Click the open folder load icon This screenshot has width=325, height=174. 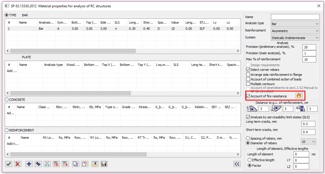click(x=95, y=164)
